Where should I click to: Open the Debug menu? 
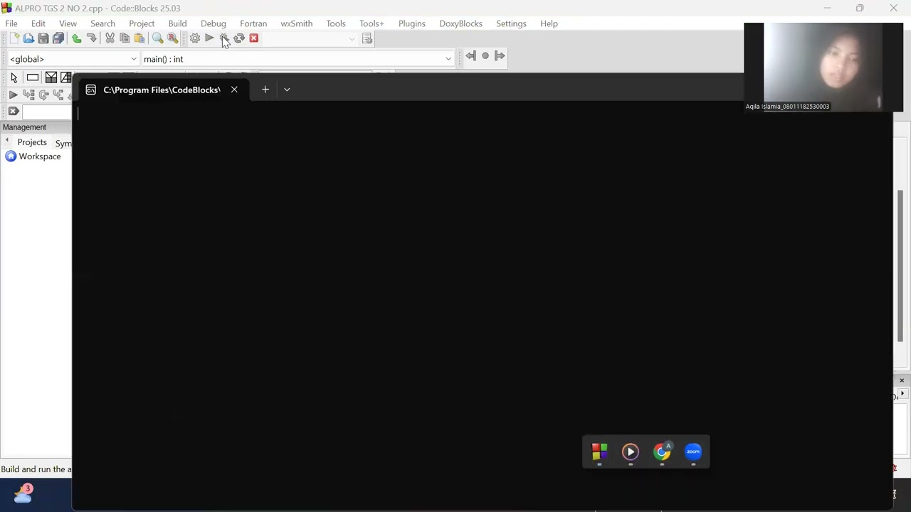214,23
